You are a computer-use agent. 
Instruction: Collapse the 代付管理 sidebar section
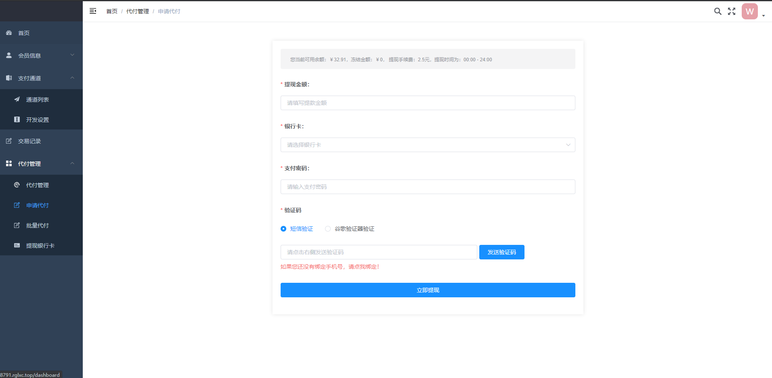(41, 163)
